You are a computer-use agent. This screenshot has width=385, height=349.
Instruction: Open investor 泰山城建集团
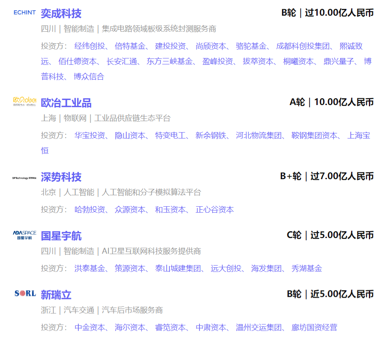178,269
